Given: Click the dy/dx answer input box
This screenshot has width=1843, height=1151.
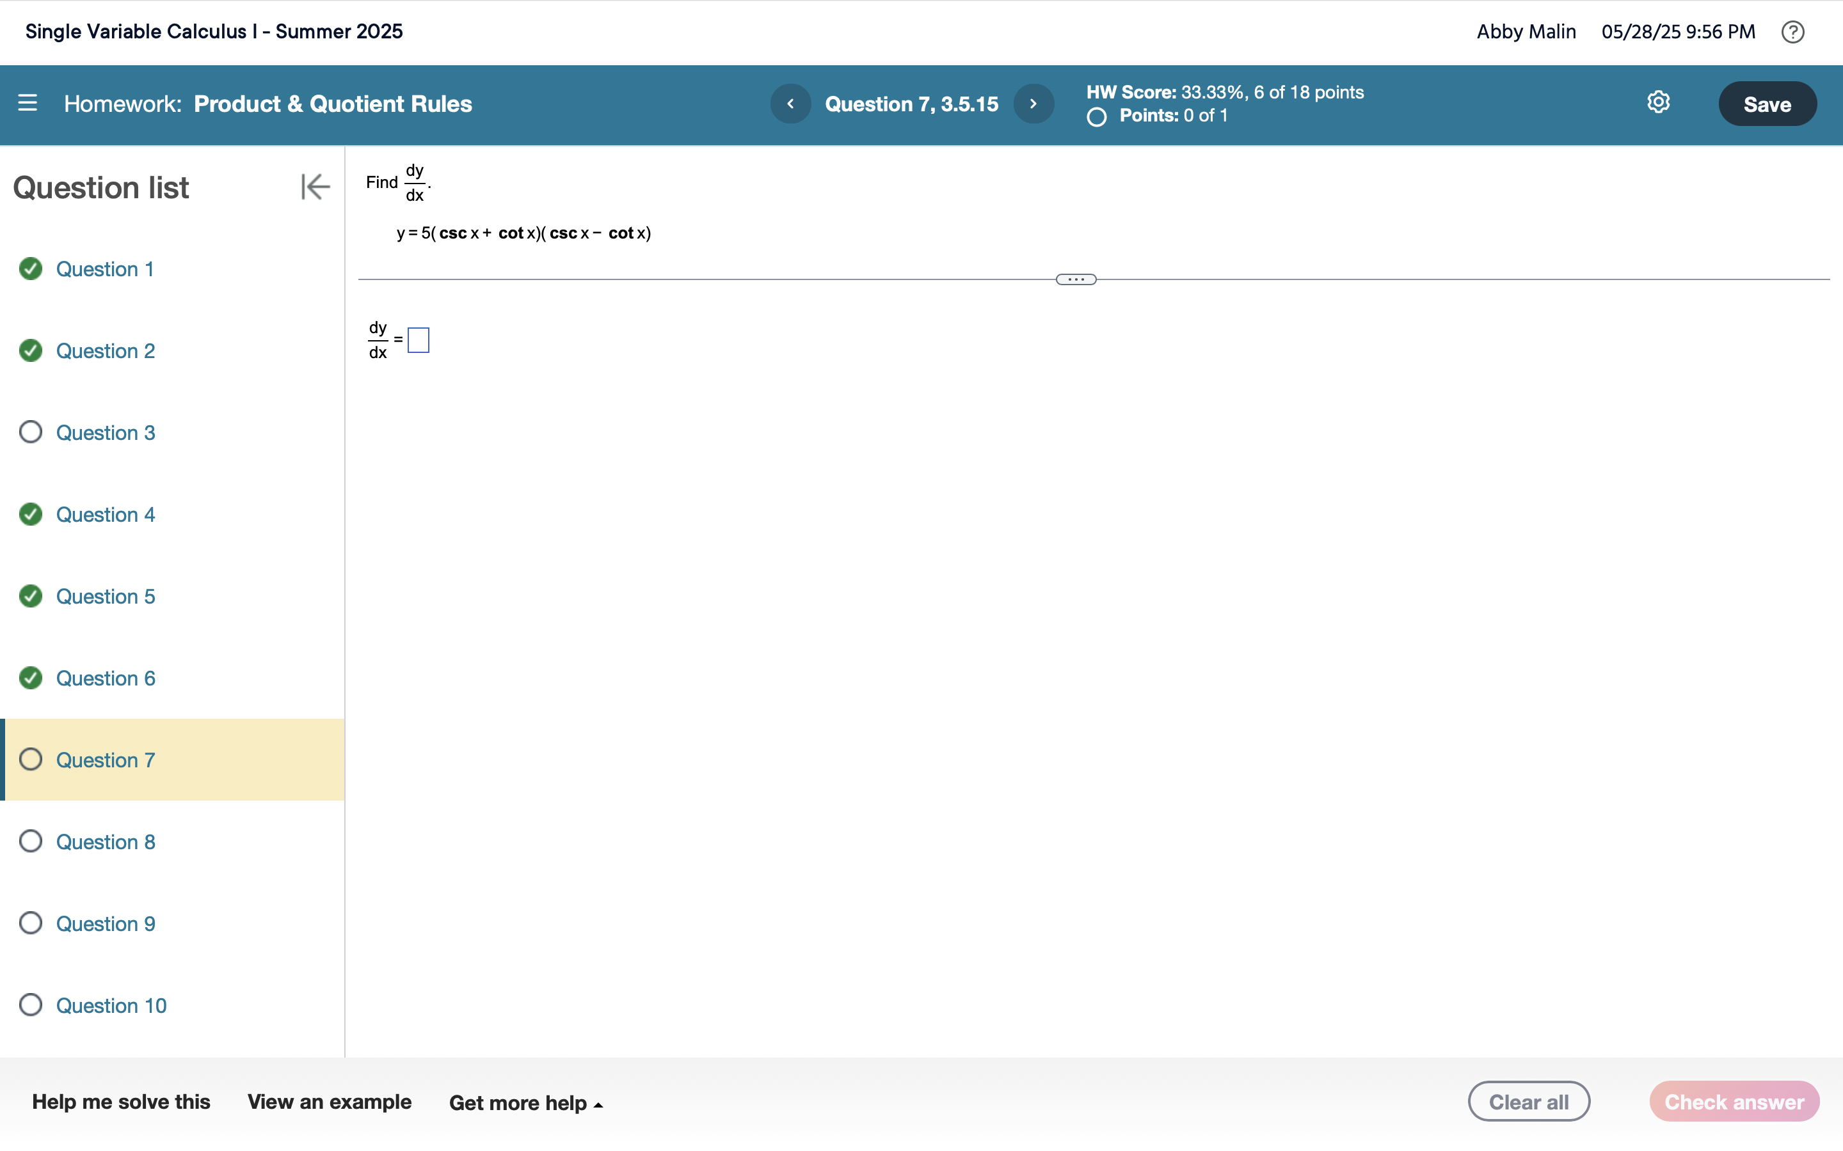Looking at the screenshot, I should [x=418, y=340].
